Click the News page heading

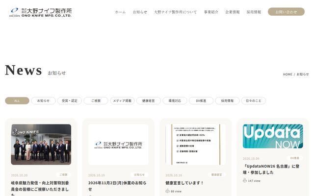tap(24, 70)
